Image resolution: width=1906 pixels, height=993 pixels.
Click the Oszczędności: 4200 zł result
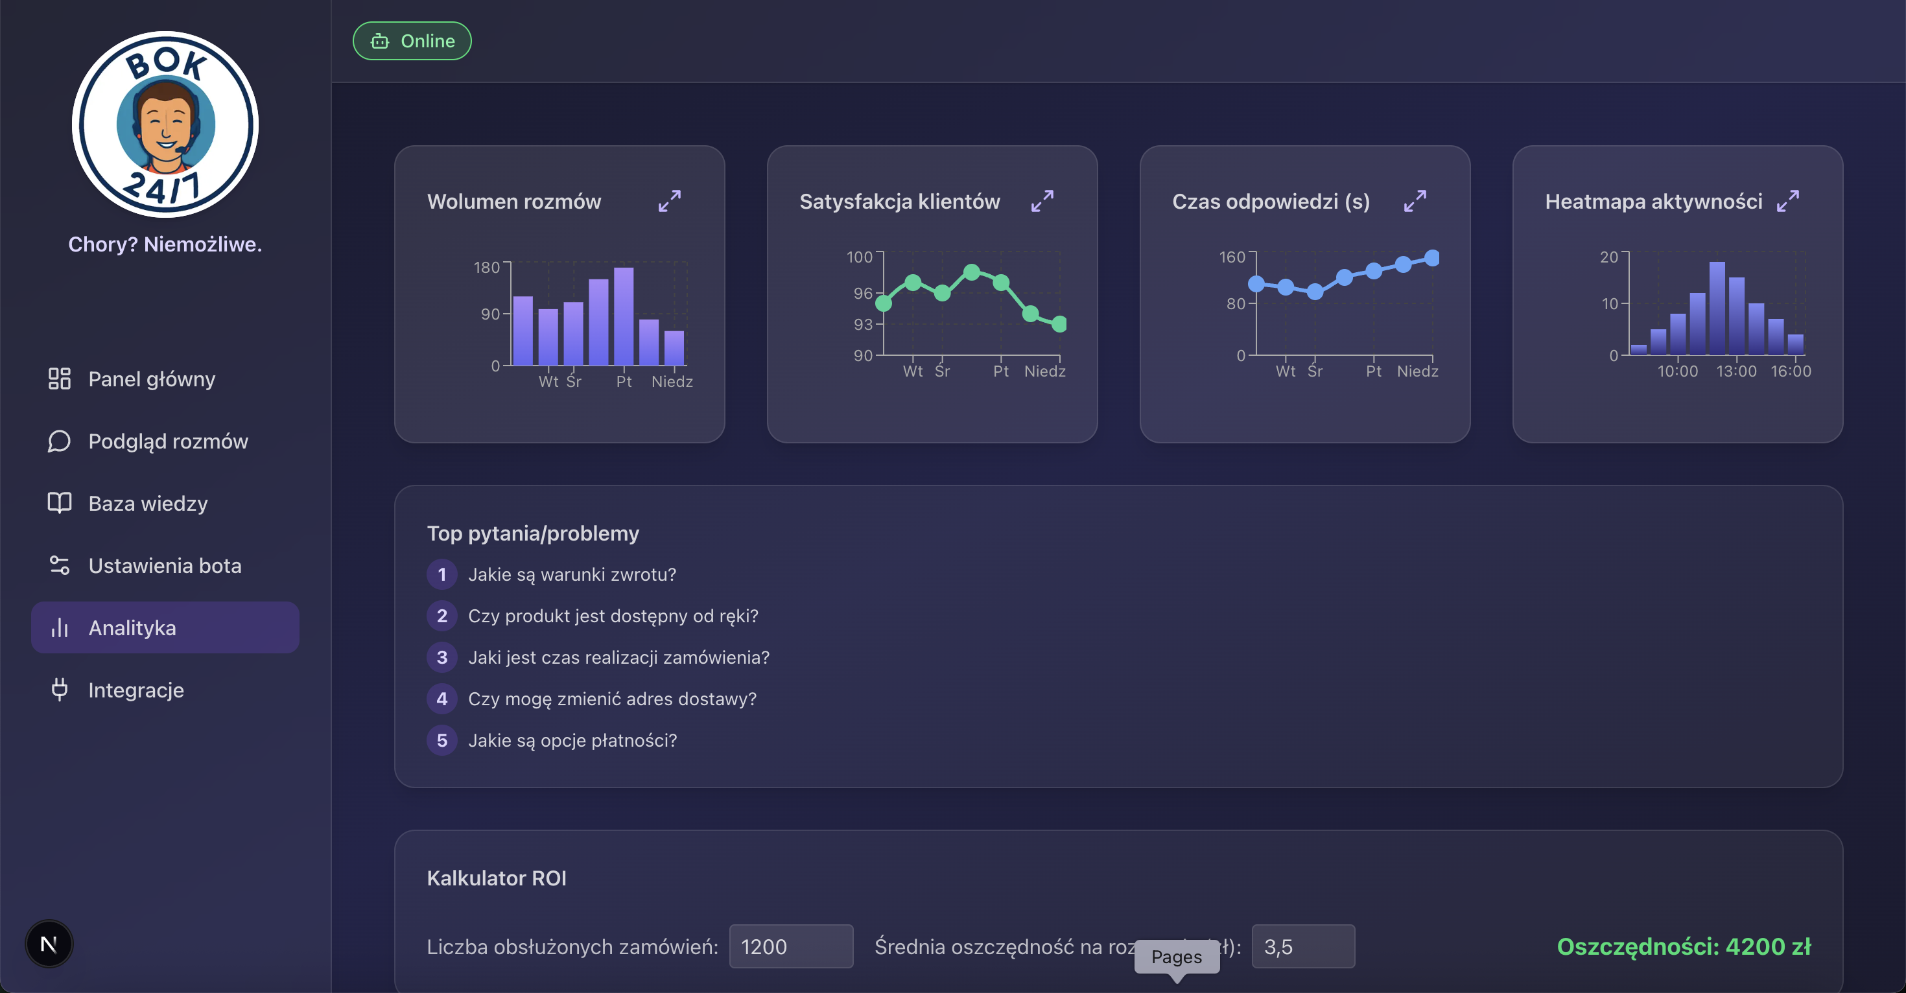coord(1685,946)
